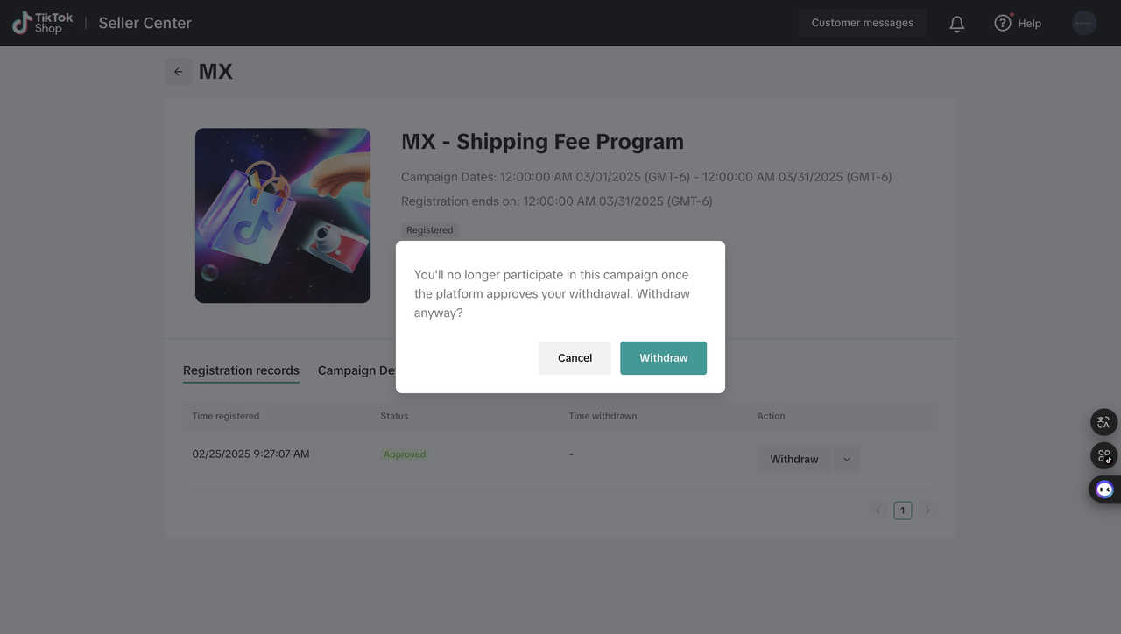Open the Help center
This screenshot has height=634, width=1121.
click(x=1018, y=23)
